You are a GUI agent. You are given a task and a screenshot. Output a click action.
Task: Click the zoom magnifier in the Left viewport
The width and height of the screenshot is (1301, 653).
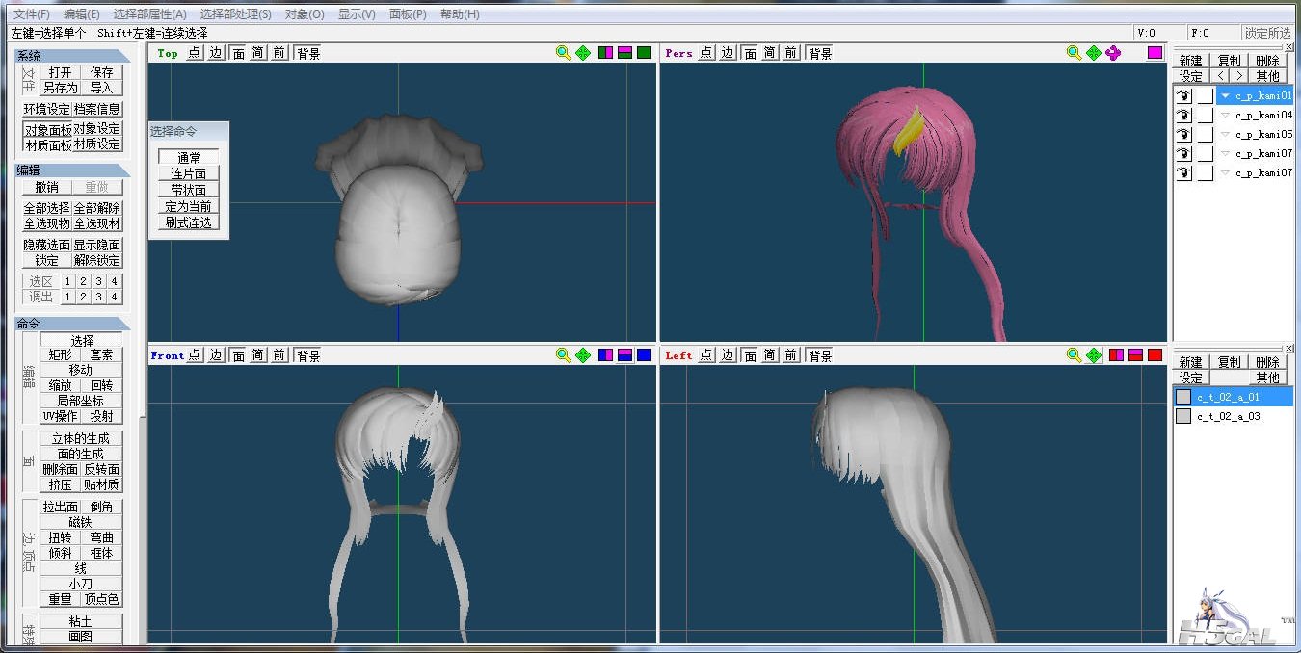coord(1074,355)
